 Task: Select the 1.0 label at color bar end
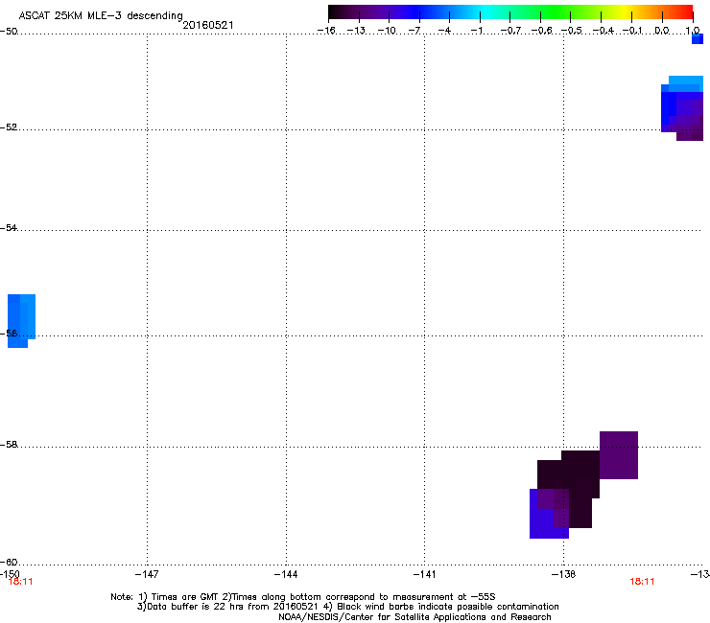click(x=693, y=31)
